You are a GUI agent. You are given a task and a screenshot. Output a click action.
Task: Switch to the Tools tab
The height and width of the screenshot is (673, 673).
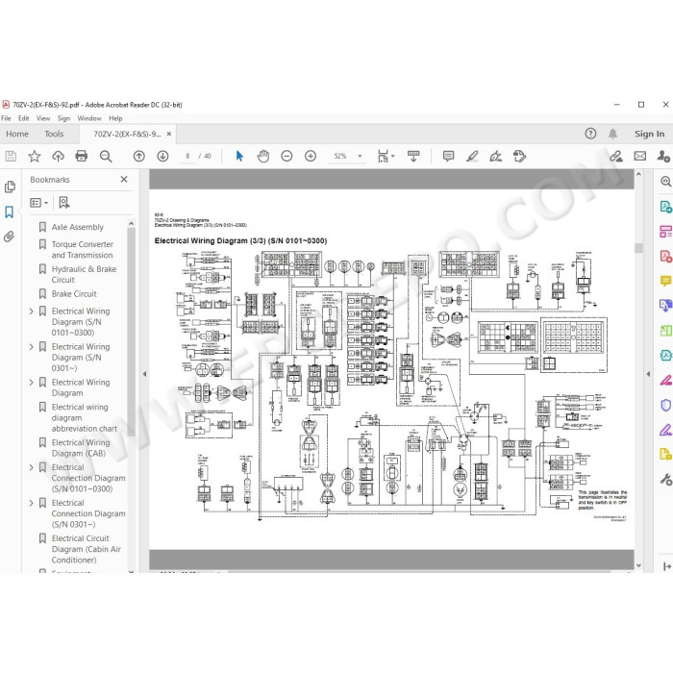54,134
